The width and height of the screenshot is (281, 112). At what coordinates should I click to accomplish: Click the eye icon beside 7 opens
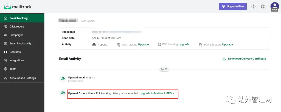[x=94, y=45]
